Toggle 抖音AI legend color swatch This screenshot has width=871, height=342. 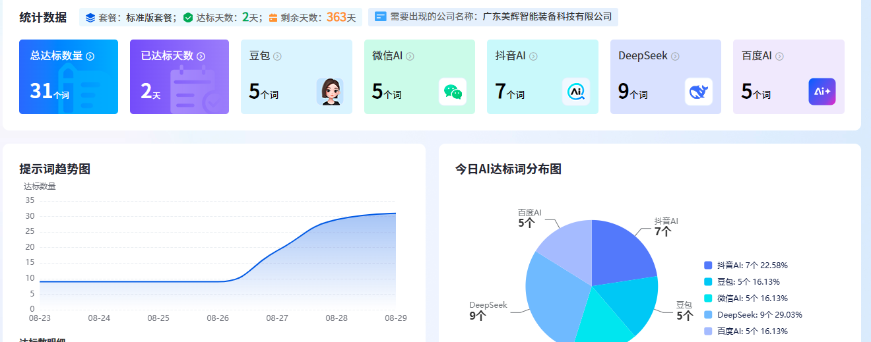[x=708, y=266]
